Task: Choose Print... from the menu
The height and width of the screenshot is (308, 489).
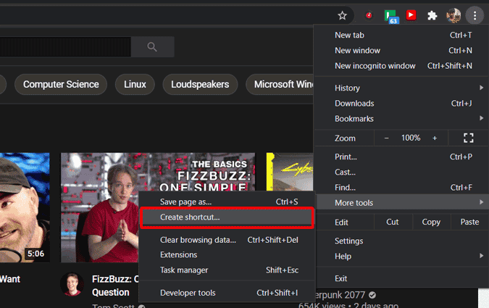Action: [402, 157]
